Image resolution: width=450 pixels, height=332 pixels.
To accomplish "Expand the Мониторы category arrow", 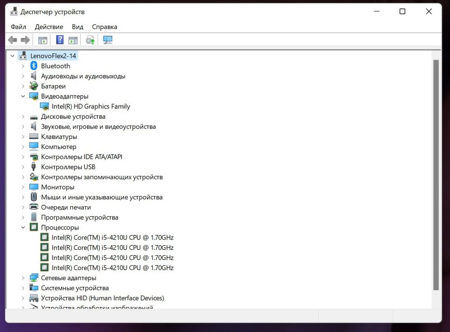I will (23, 187).
